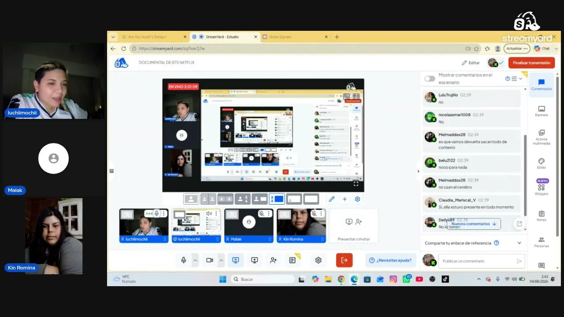This screenshot has height=317, width=564.
Task: Open the Notas sidebar panel
Action: pos(541,216)
